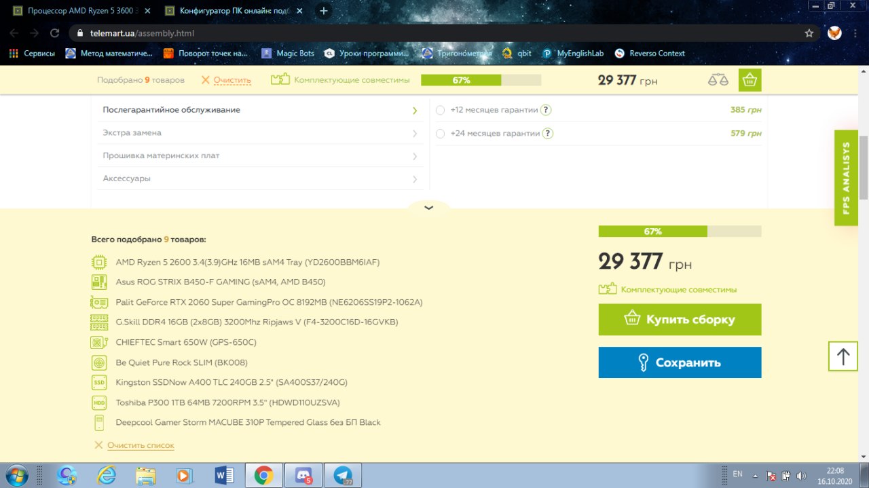The width and height of the screenshot is (869, 488).
Task: Click the SSD icon beside Kingston SSDNow
Action: (99, 382)
